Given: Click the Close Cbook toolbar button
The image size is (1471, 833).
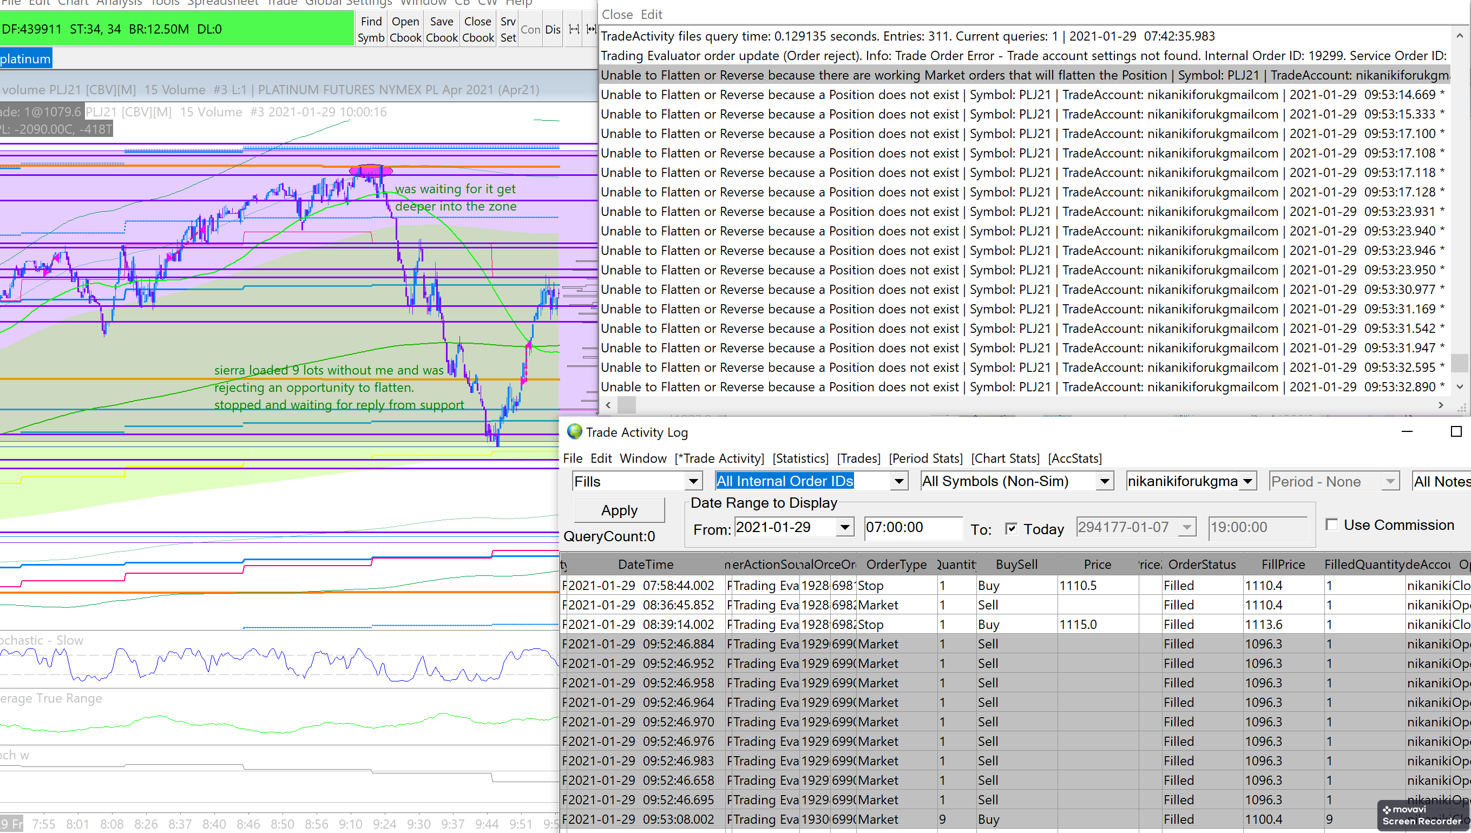Looking at the screenshot, I should (x=477, y=29).
